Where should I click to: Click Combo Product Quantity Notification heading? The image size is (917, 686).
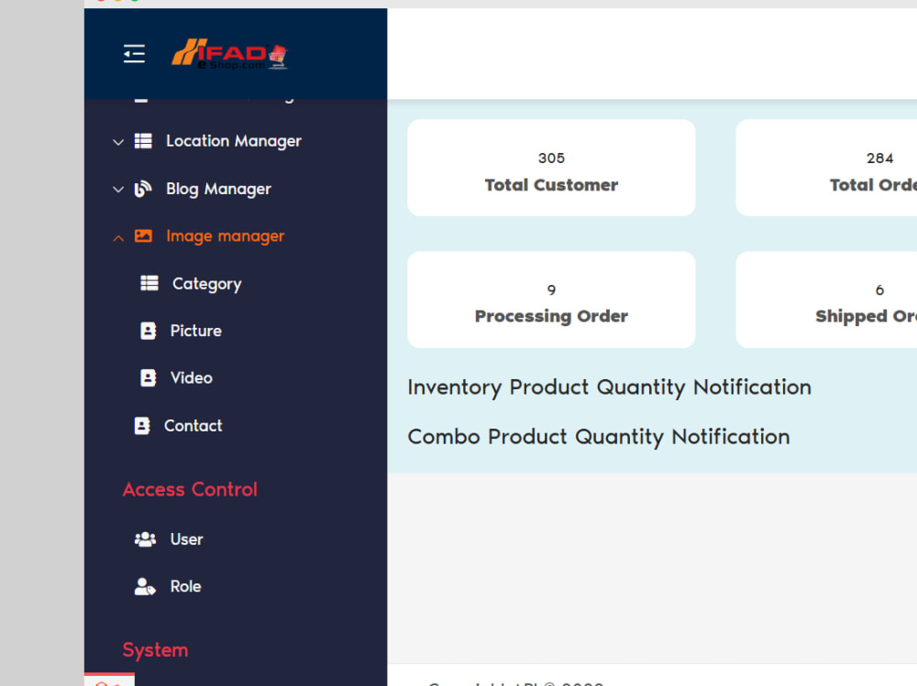click(599, 437)
